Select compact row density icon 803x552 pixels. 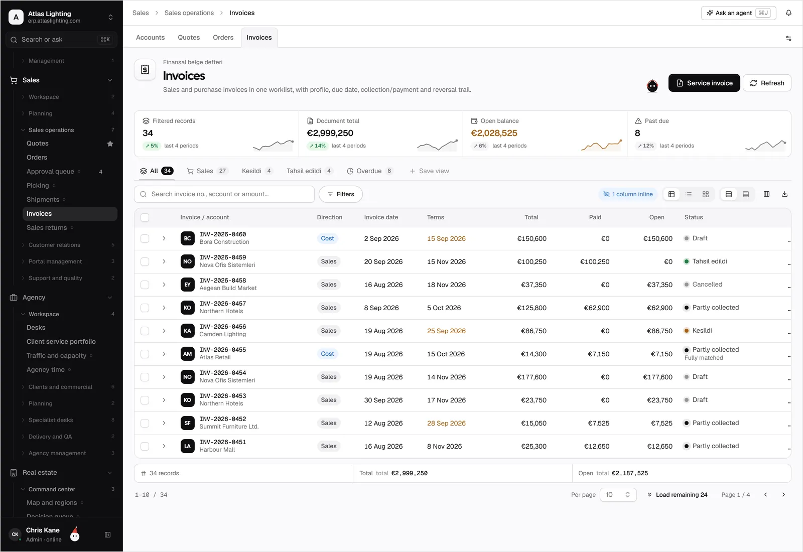click(x=746, y=194)
